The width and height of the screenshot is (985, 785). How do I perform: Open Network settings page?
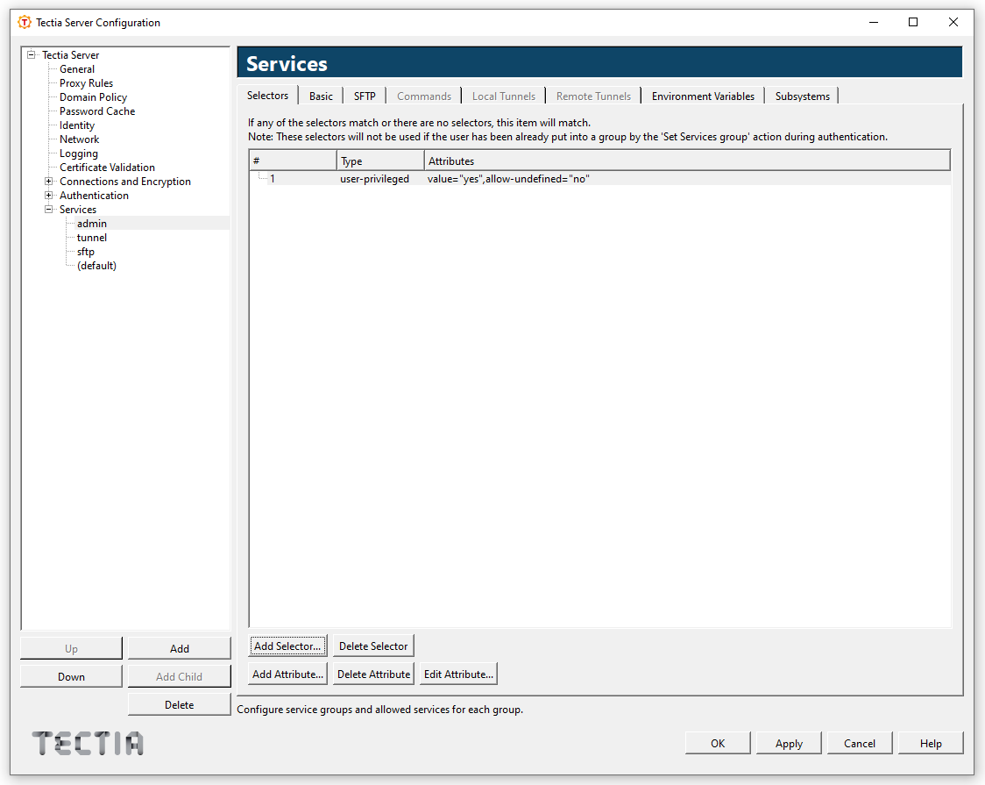click(79, 139)
